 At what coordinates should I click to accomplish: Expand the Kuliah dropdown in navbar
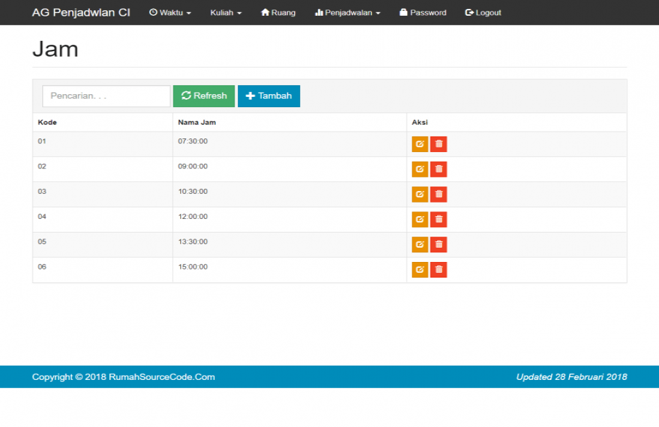point(226,13)
